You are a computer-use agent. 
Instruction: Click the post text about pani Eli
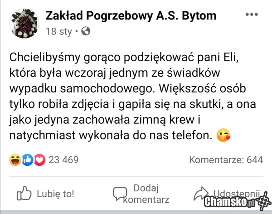coord(133,96)
